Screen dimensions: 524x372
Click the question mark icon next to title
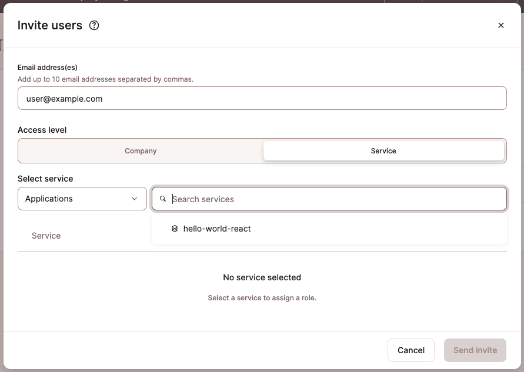94,25
